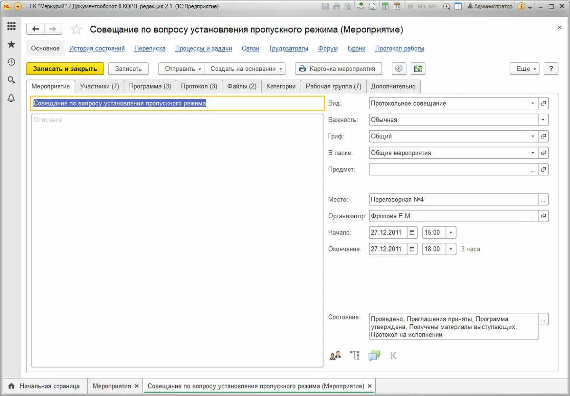Open the sections menu grid icon
Image resolution: width=570 pixels, height=396 pixels.
(11, 26)
